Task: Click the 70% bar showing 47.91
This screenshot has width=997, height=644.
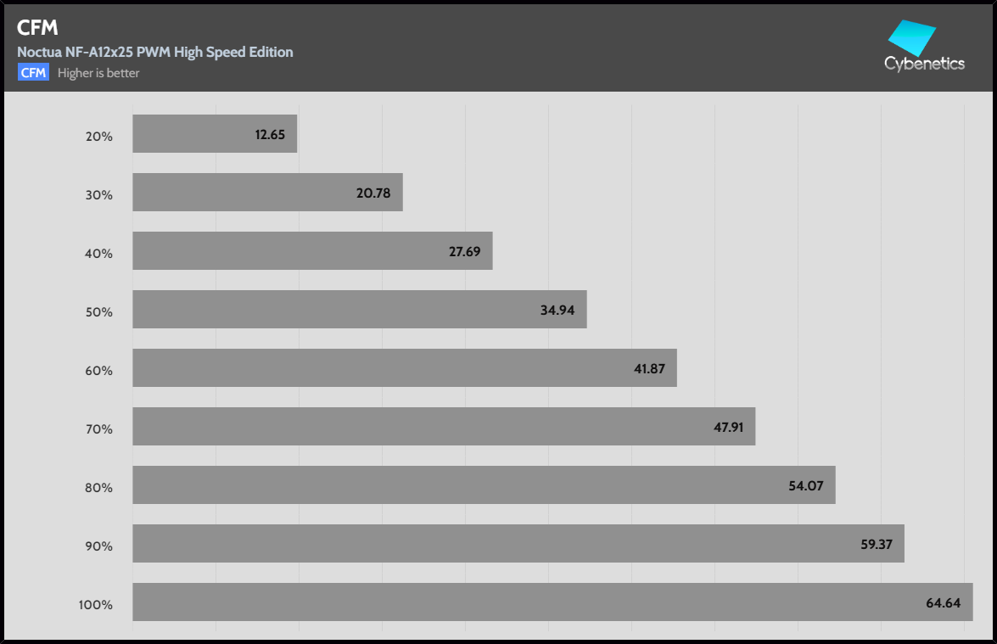Action: click(444, 427)
